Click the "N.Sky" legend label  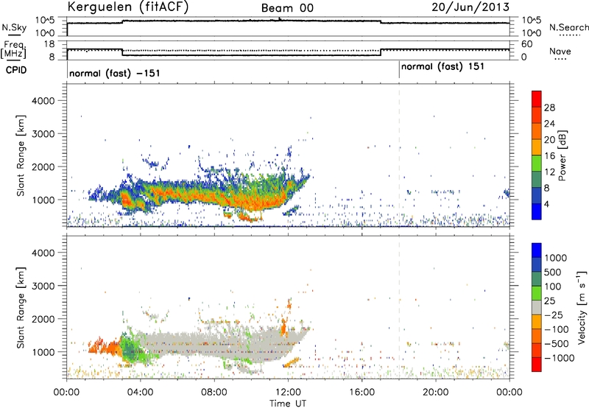coord(14,27)
